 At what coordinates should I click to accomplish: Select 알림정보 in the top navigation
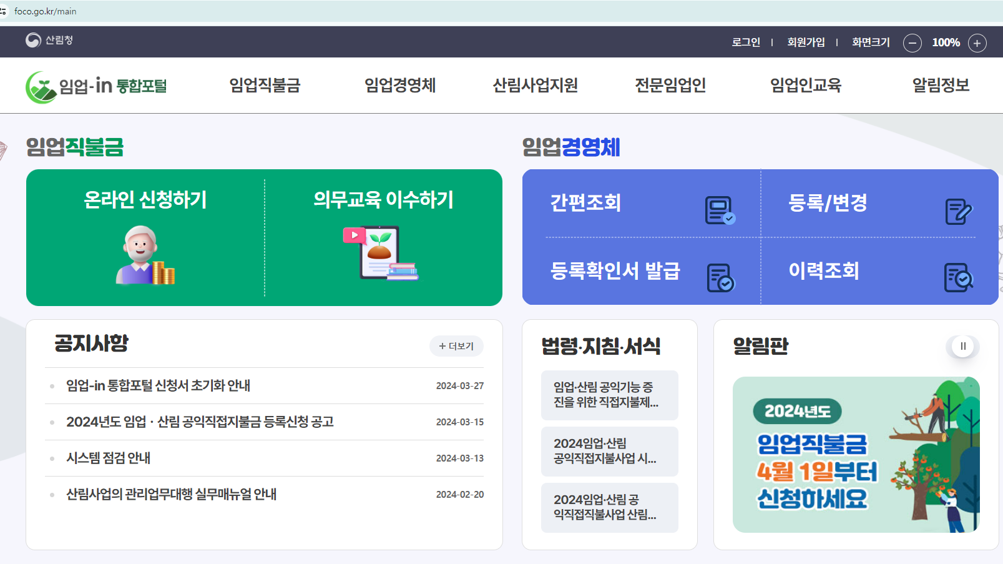coord(939,86)
